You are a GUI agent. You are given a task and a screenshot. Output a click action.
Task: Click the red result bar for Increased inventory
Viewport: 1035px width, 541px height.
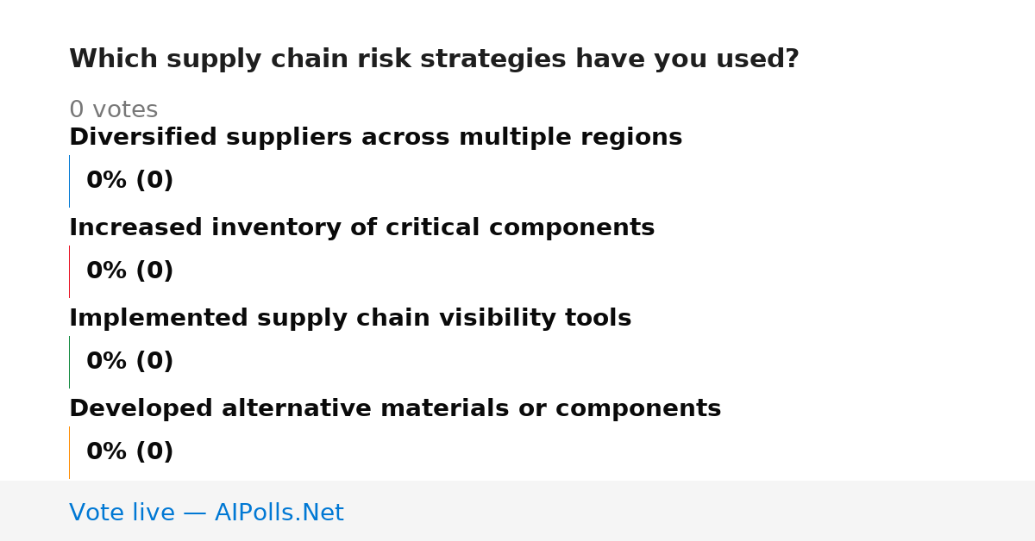pos(69,271)
